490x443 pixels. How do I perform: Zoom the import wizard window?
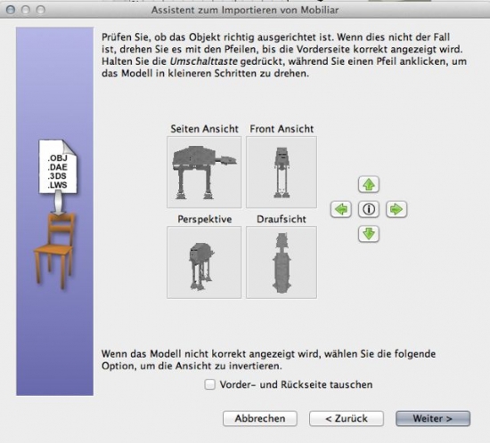(x=40, y=10)
